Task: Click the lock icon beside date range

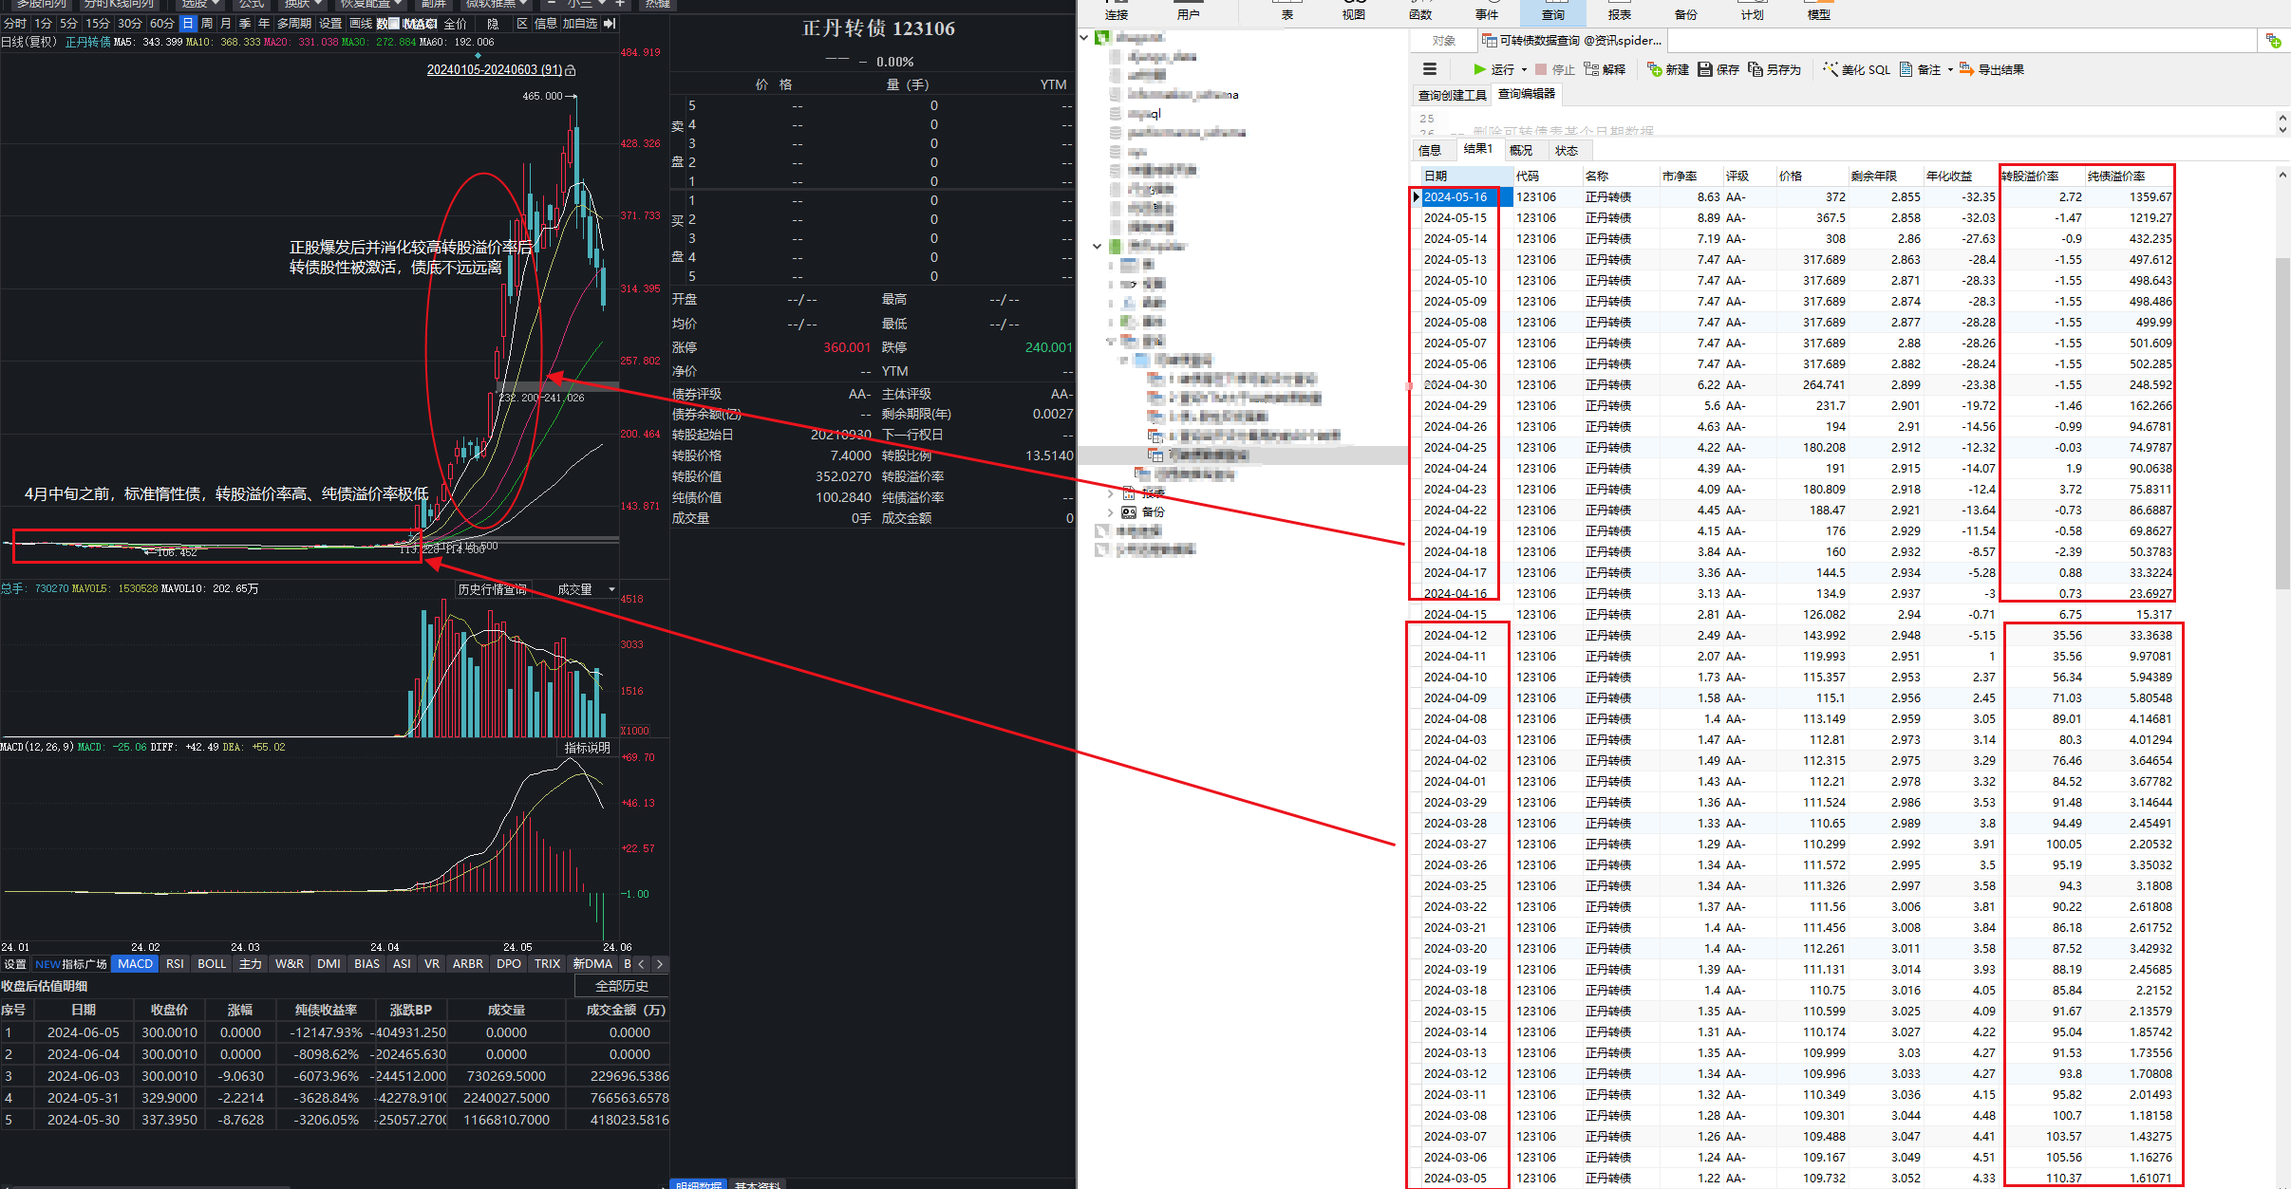Action: coord(570,70)
